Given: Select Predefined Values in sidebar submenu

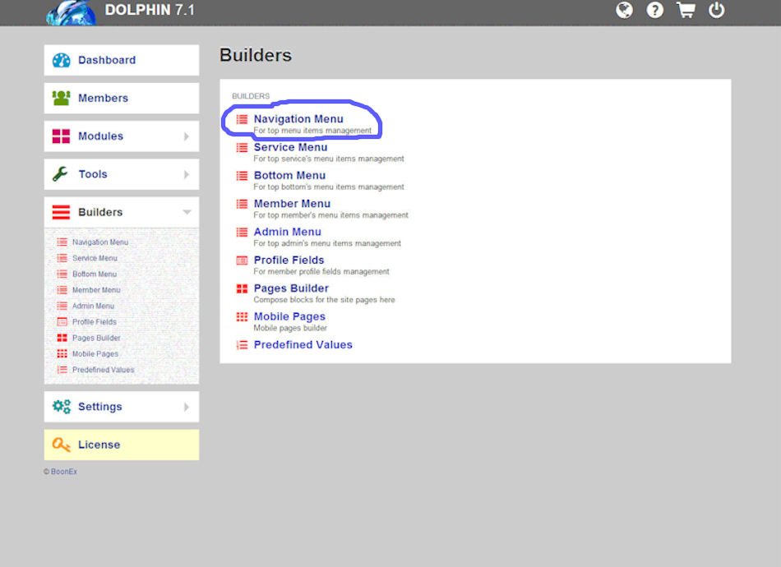Looking at the screenshot, I should pyautogui.click(x=103, y=369).
